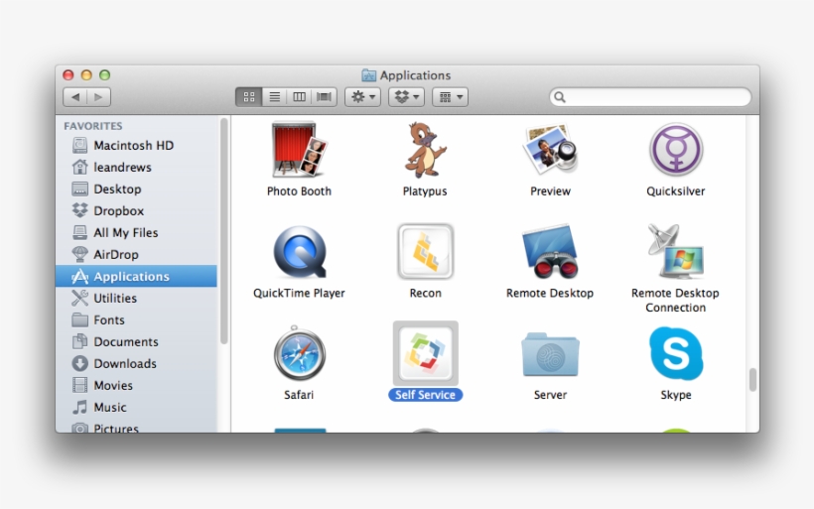Click the "Quicksilver" name label
Viewport: 814px width, 509px height.
point(675,191)
